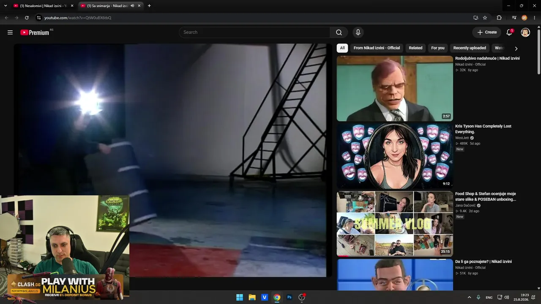Go forward in browser history
This screenshot has height=304, width=541.
pyautogui.click(x=16, y=18)
